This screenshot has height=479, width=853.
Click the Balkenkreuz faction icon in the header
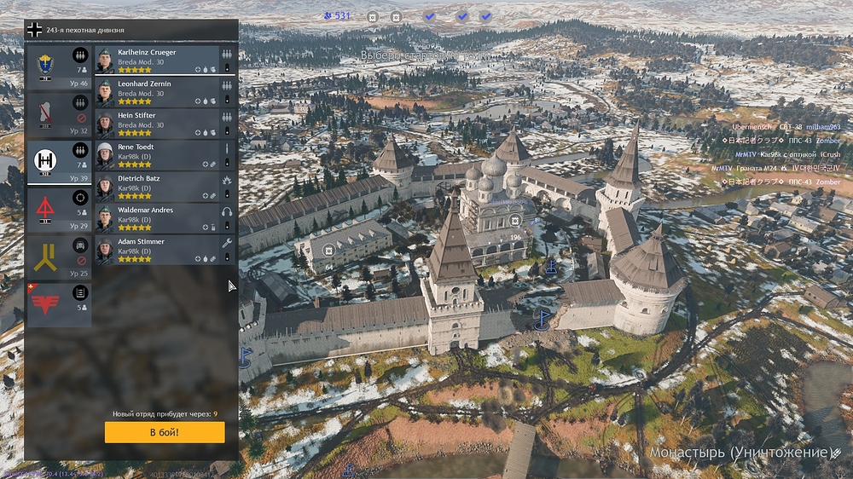coord(34,30)
